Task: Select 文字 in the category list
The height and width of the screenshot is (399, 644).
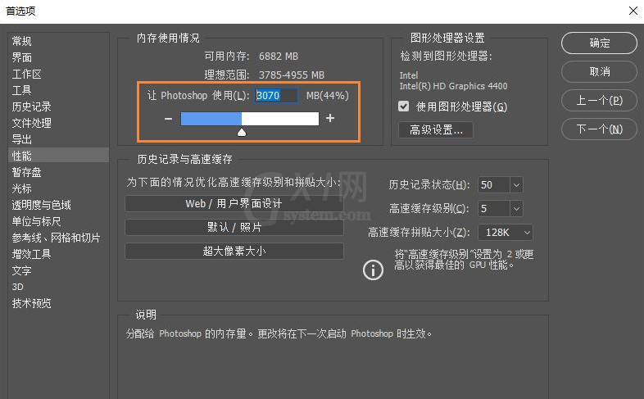Action: (x=58, y=270)
